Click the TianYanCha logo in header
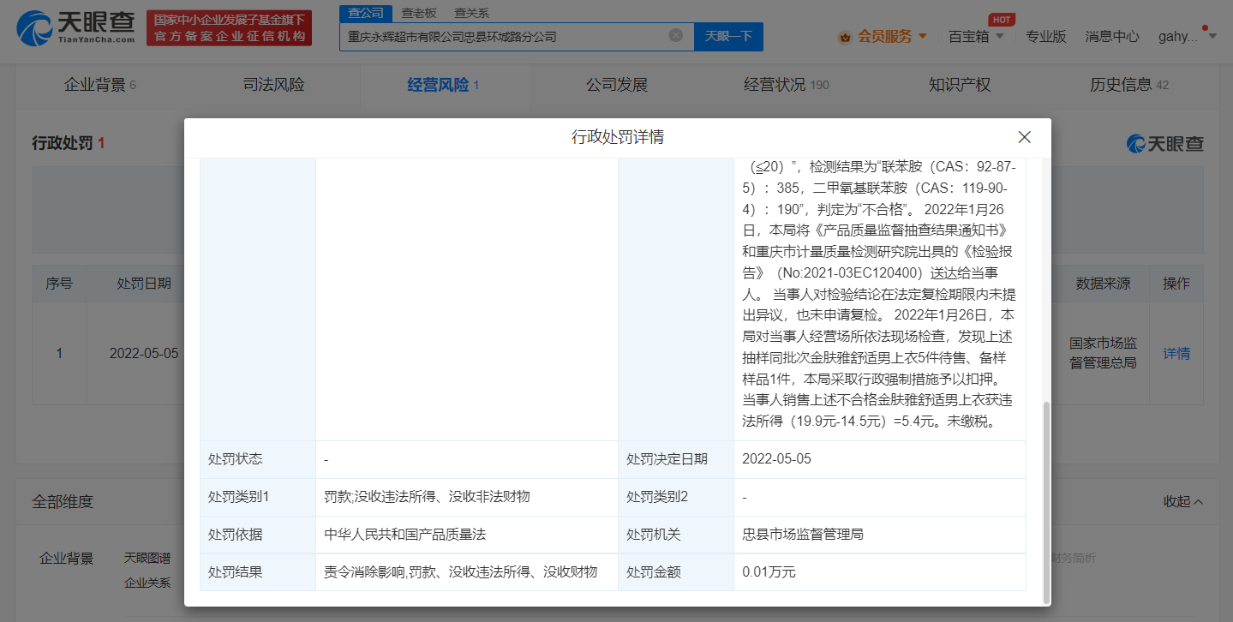 point(76,27)
